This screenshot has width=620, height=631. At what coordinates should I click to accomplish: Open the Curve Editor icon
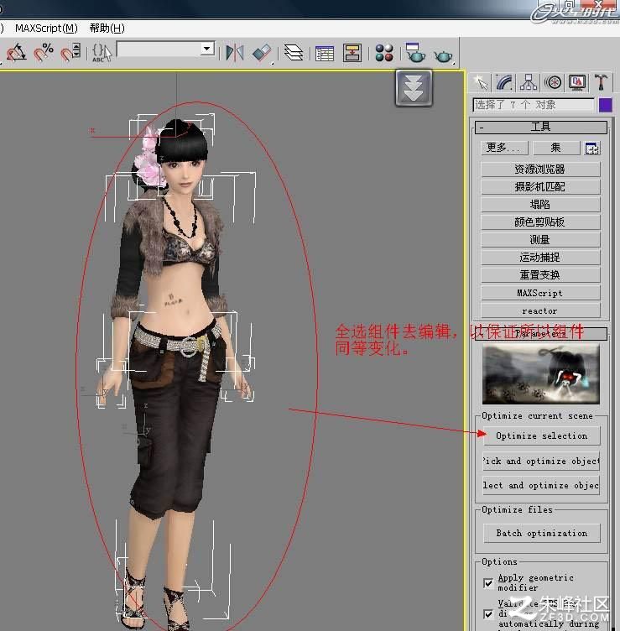point(325,53)
